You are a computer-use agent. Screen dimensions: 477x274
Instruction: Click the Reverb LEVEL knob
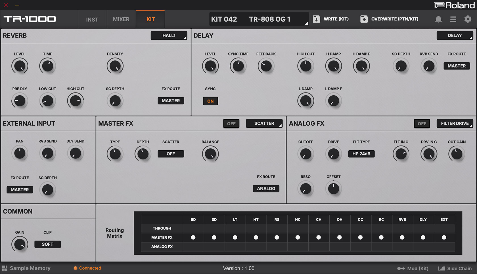(20, 66)
